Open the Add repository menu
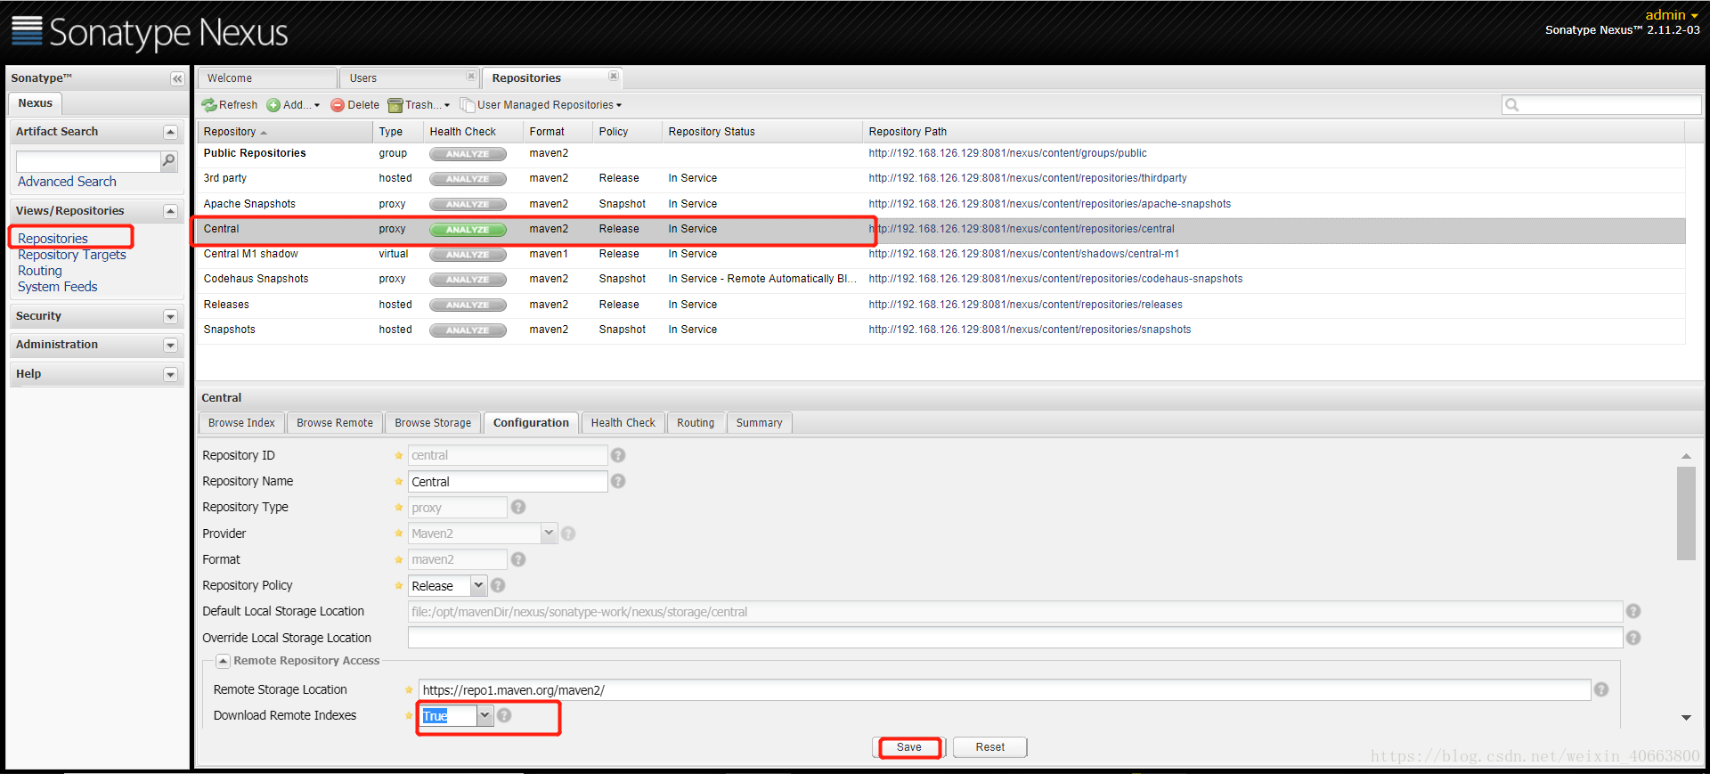 tap(293, 105)
